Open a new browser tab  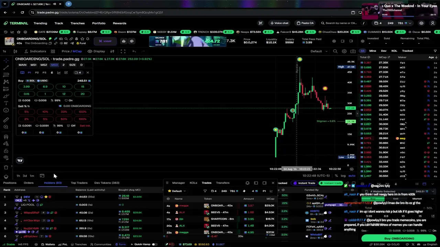68,4
